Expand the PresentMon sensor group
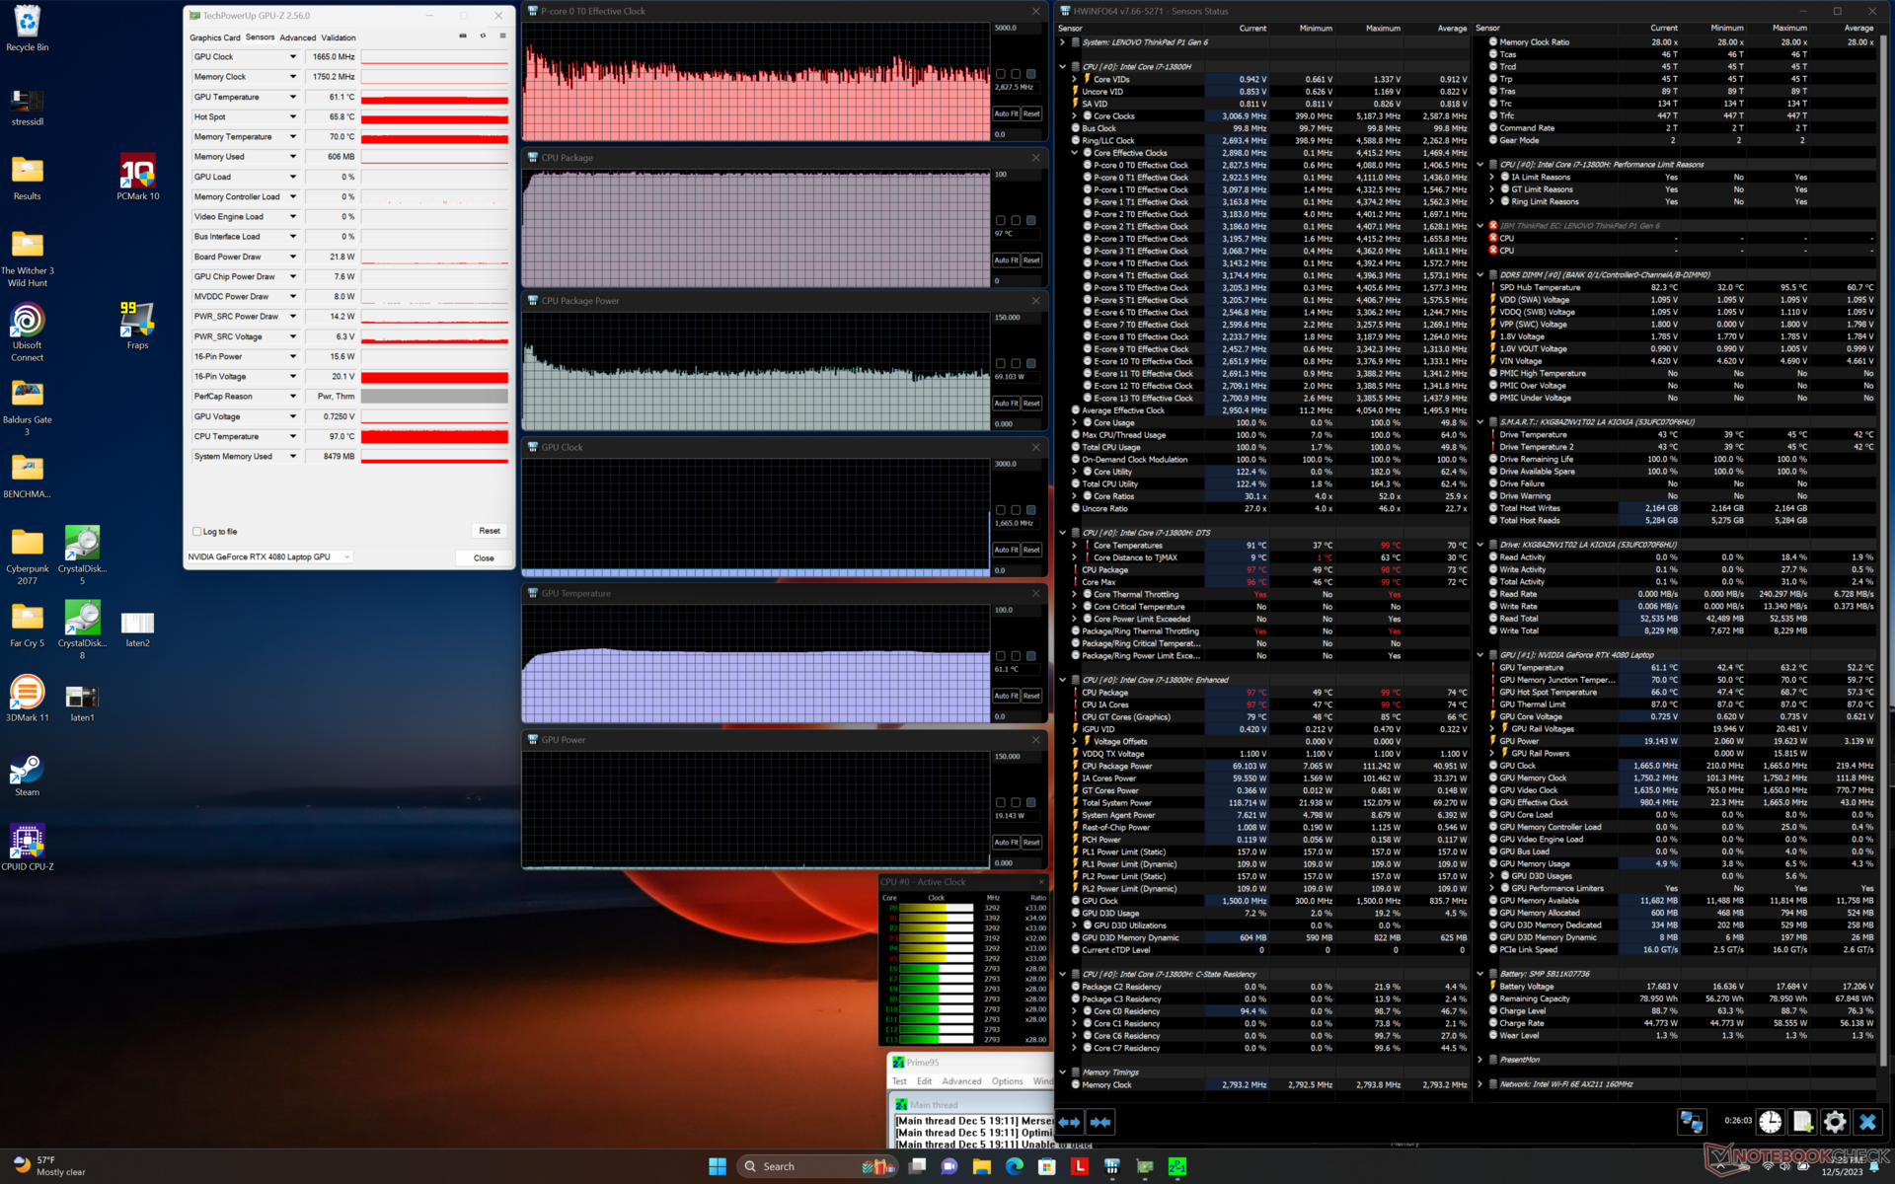This screenshot has width=1895, height=1184. pyautogui.click(x=1479, y=1060)
